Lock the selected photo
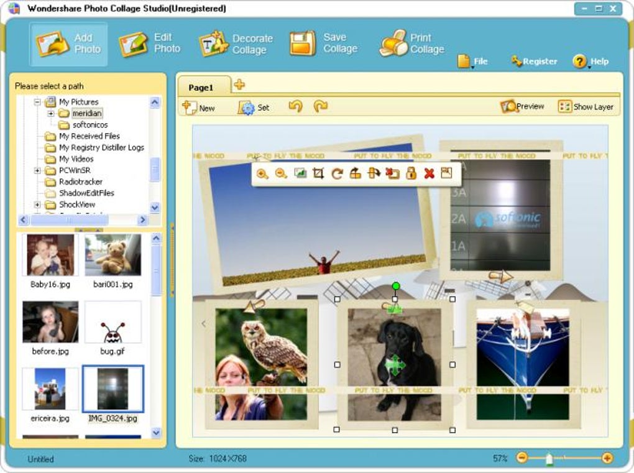The height and width of the screenshot is (473, 634). pyautogui.click(x=411, y=174)
